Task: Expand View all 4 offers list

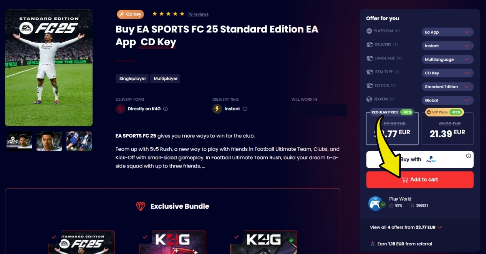Action: click(406, 227)
